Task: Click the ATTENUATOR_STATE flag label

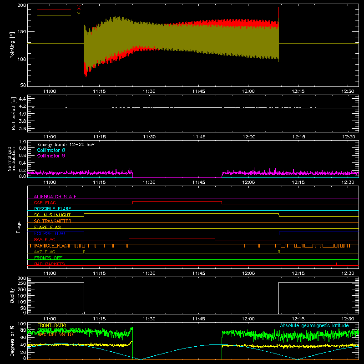Action: coord(55,197)
